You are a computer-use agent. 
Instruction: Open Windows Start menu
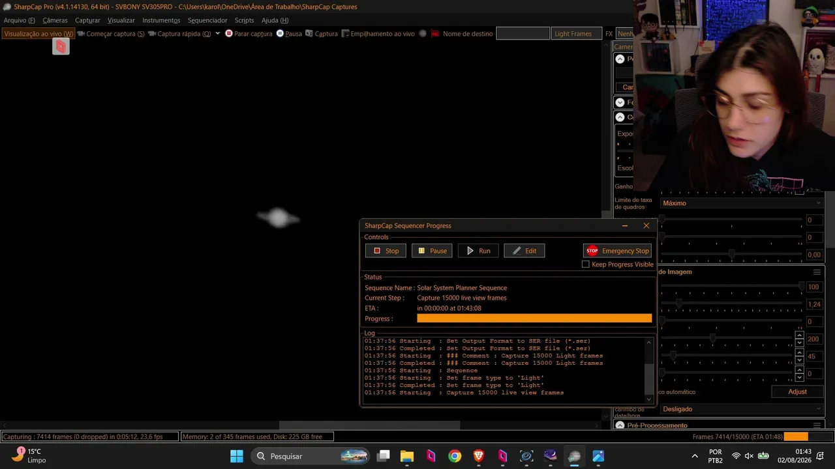point(237,456)
